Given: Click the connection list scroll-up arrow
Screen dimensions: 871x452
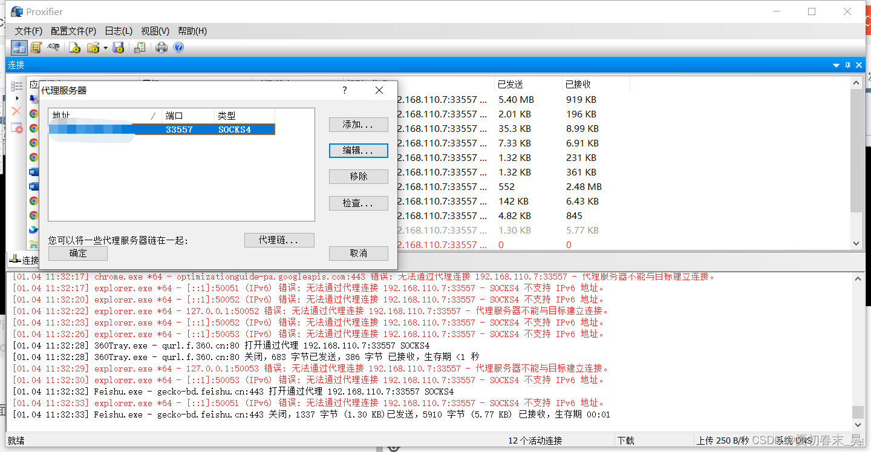Looking at the screenshot, I should click(x=856, y=83).
